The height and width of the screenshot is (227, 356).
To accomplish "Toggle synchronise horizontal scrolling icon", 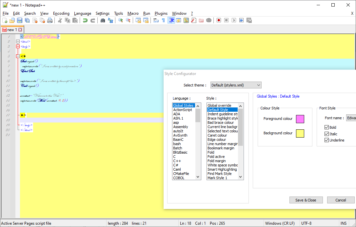I will click(x=146, y=20).
